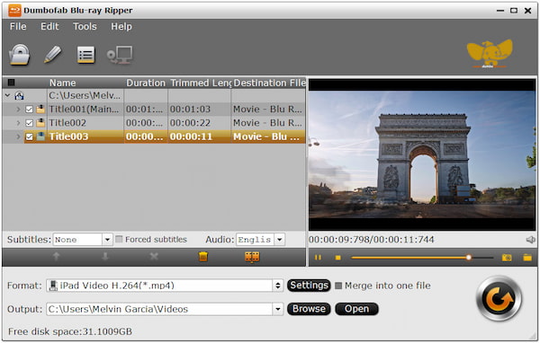Screen dimensions: 540x343
Task: Start conversion with the round orange button
Action: pos(499,299)
